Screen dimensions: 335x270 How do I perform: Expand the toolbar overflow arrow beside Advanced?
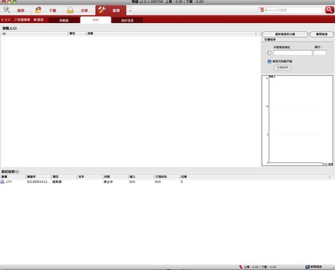click(x=130, y=10)
